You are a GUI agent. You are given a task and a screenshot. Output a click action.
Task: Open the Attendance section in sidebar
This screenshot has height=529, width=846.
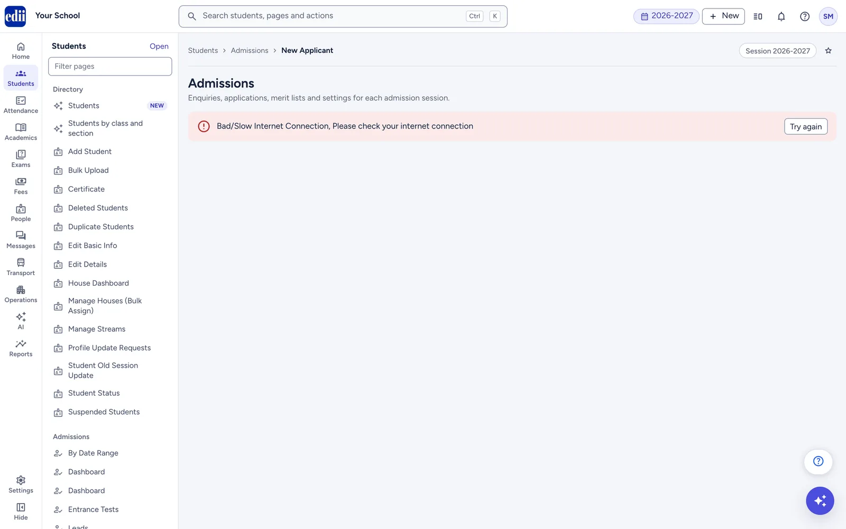[x=21, y=105]
